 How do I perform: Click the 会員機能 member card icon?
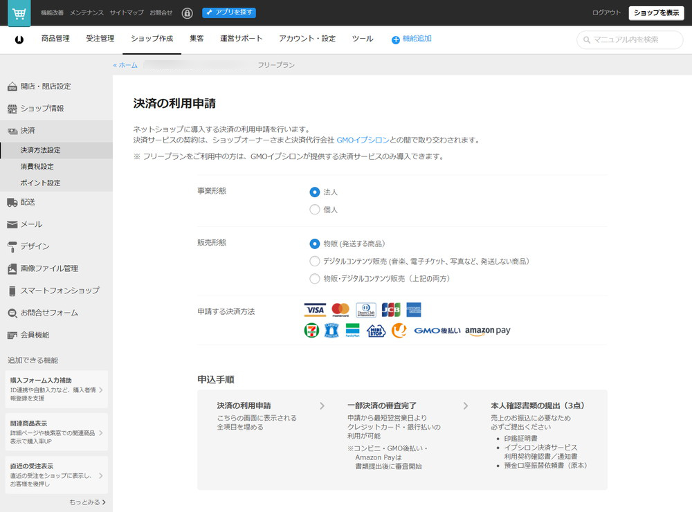12,335
